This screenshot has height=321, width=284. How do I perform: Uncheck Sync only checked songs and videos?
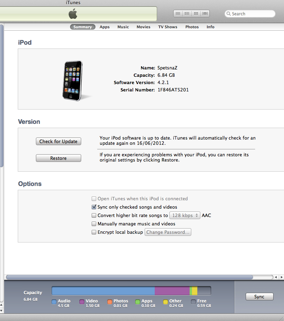coord(94,207)
